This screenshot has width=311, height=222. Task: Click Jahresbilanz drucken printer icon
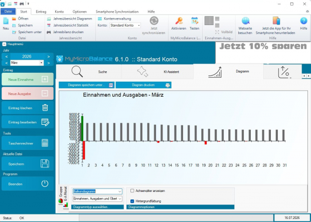pos(49,32)
